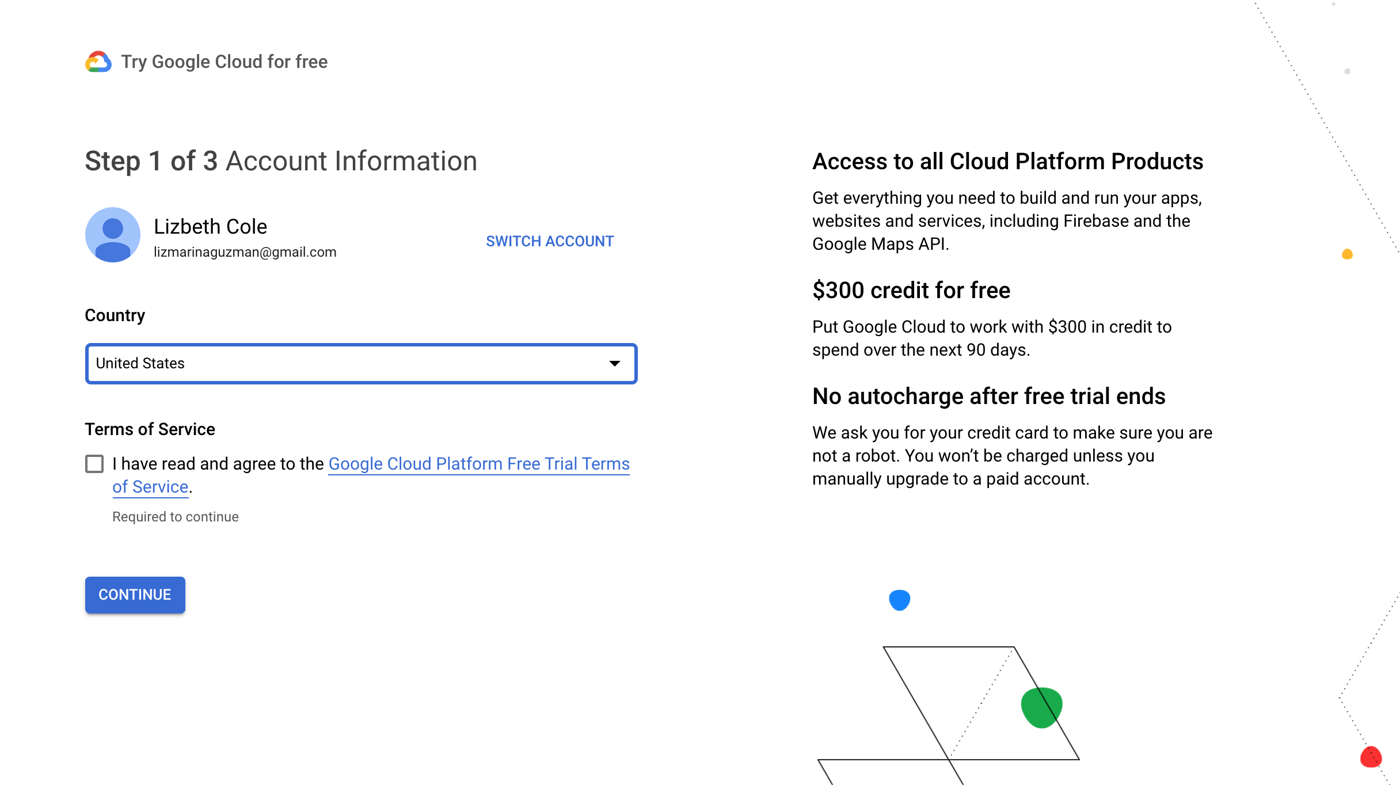Click the Step 1 of 3 heading

(281, 161)
